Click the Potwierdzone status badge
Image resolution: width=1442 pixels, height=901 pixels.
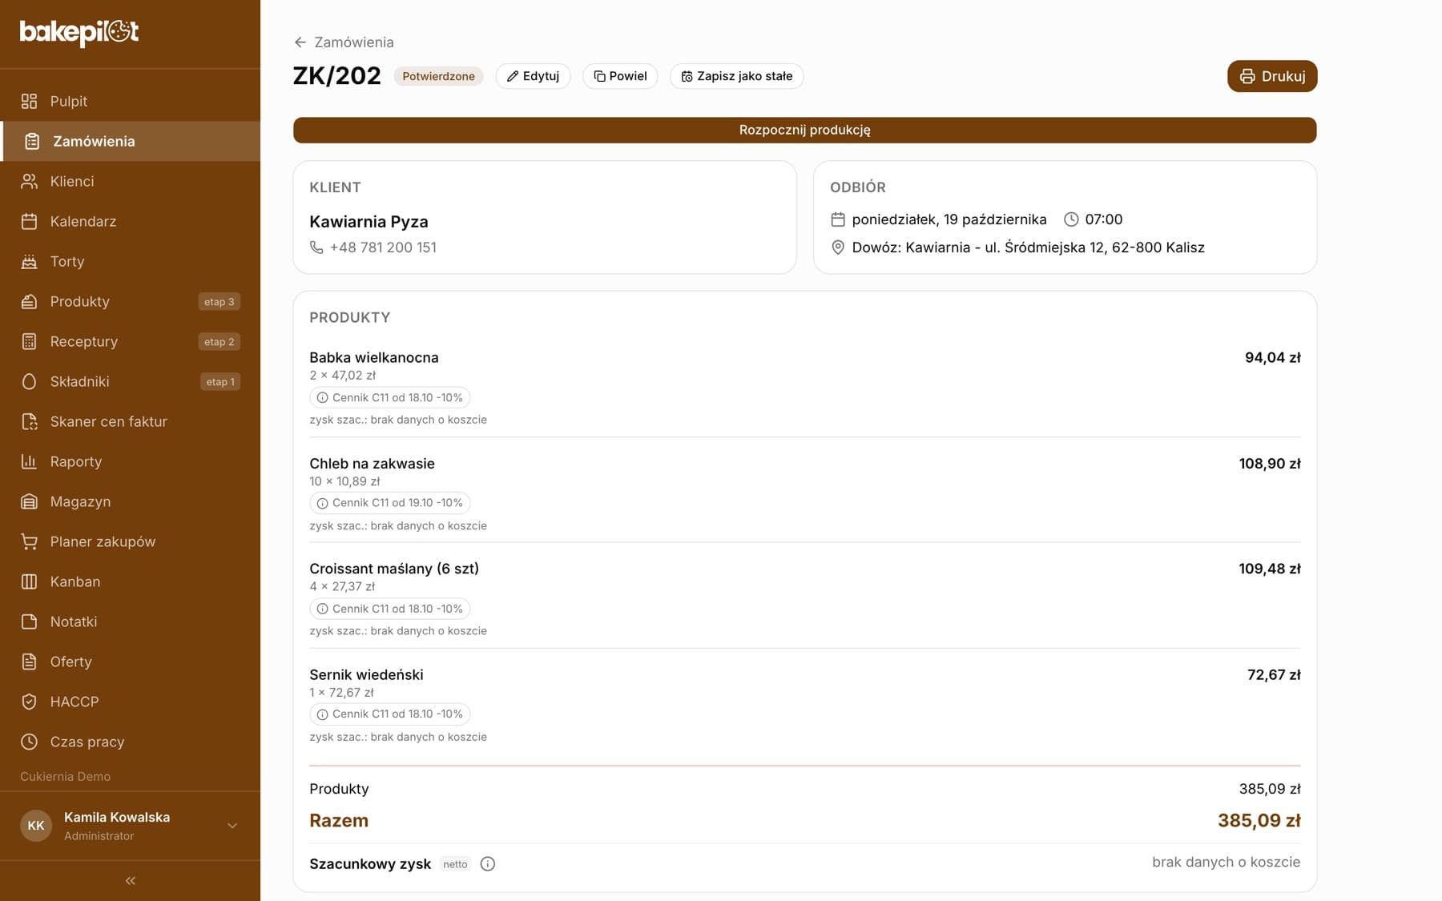click(438, 76)
